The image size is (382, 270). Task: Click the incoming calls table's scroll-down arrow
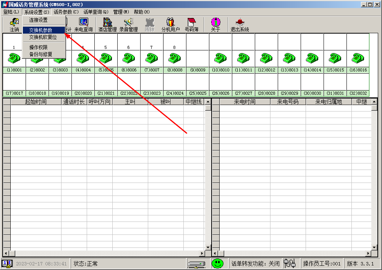(x=374, y=247)
